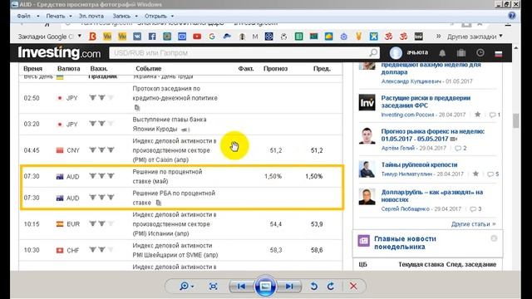
Task: Click comments count on Прогноз рынка форекс
Action: [x=461, y=148]
